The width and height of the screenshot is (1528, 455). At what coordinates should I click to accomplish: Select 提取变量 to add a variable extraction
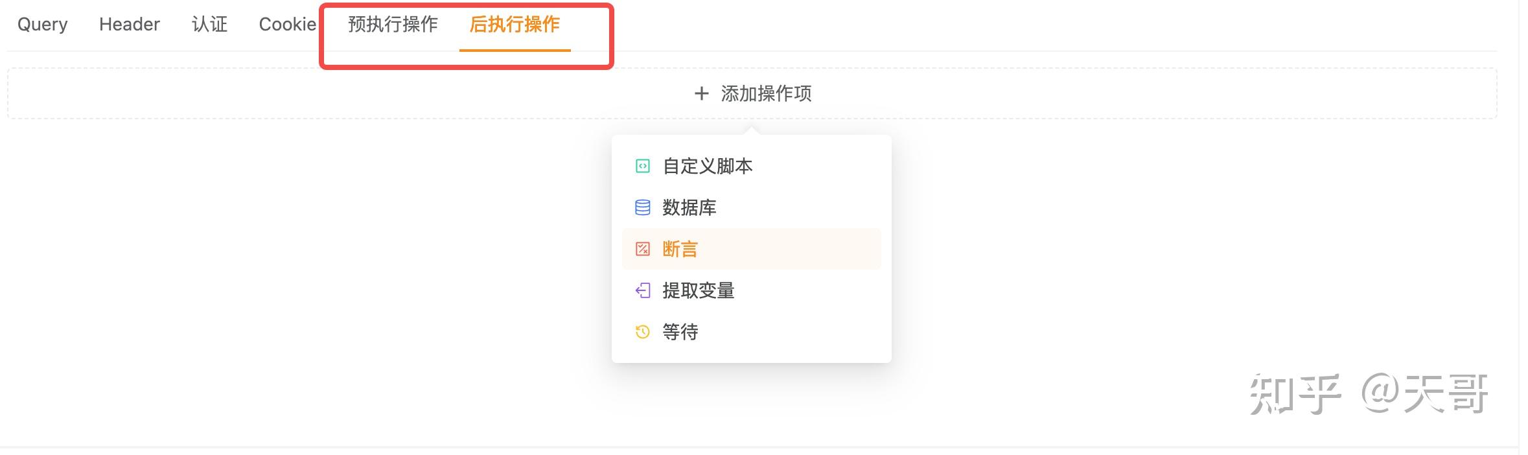(699, 291)
